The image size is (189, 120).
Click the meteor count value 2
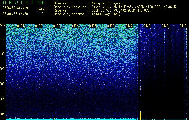click(x=43, y=14)
